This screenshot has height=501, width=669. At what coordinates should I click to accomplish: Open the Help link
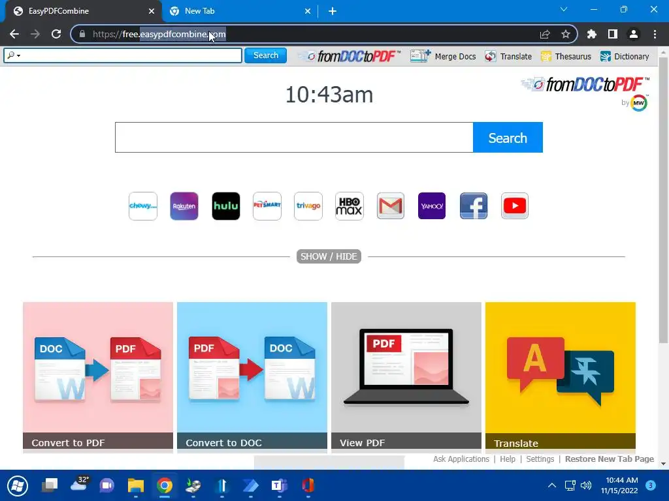click(x=507, y=459)
